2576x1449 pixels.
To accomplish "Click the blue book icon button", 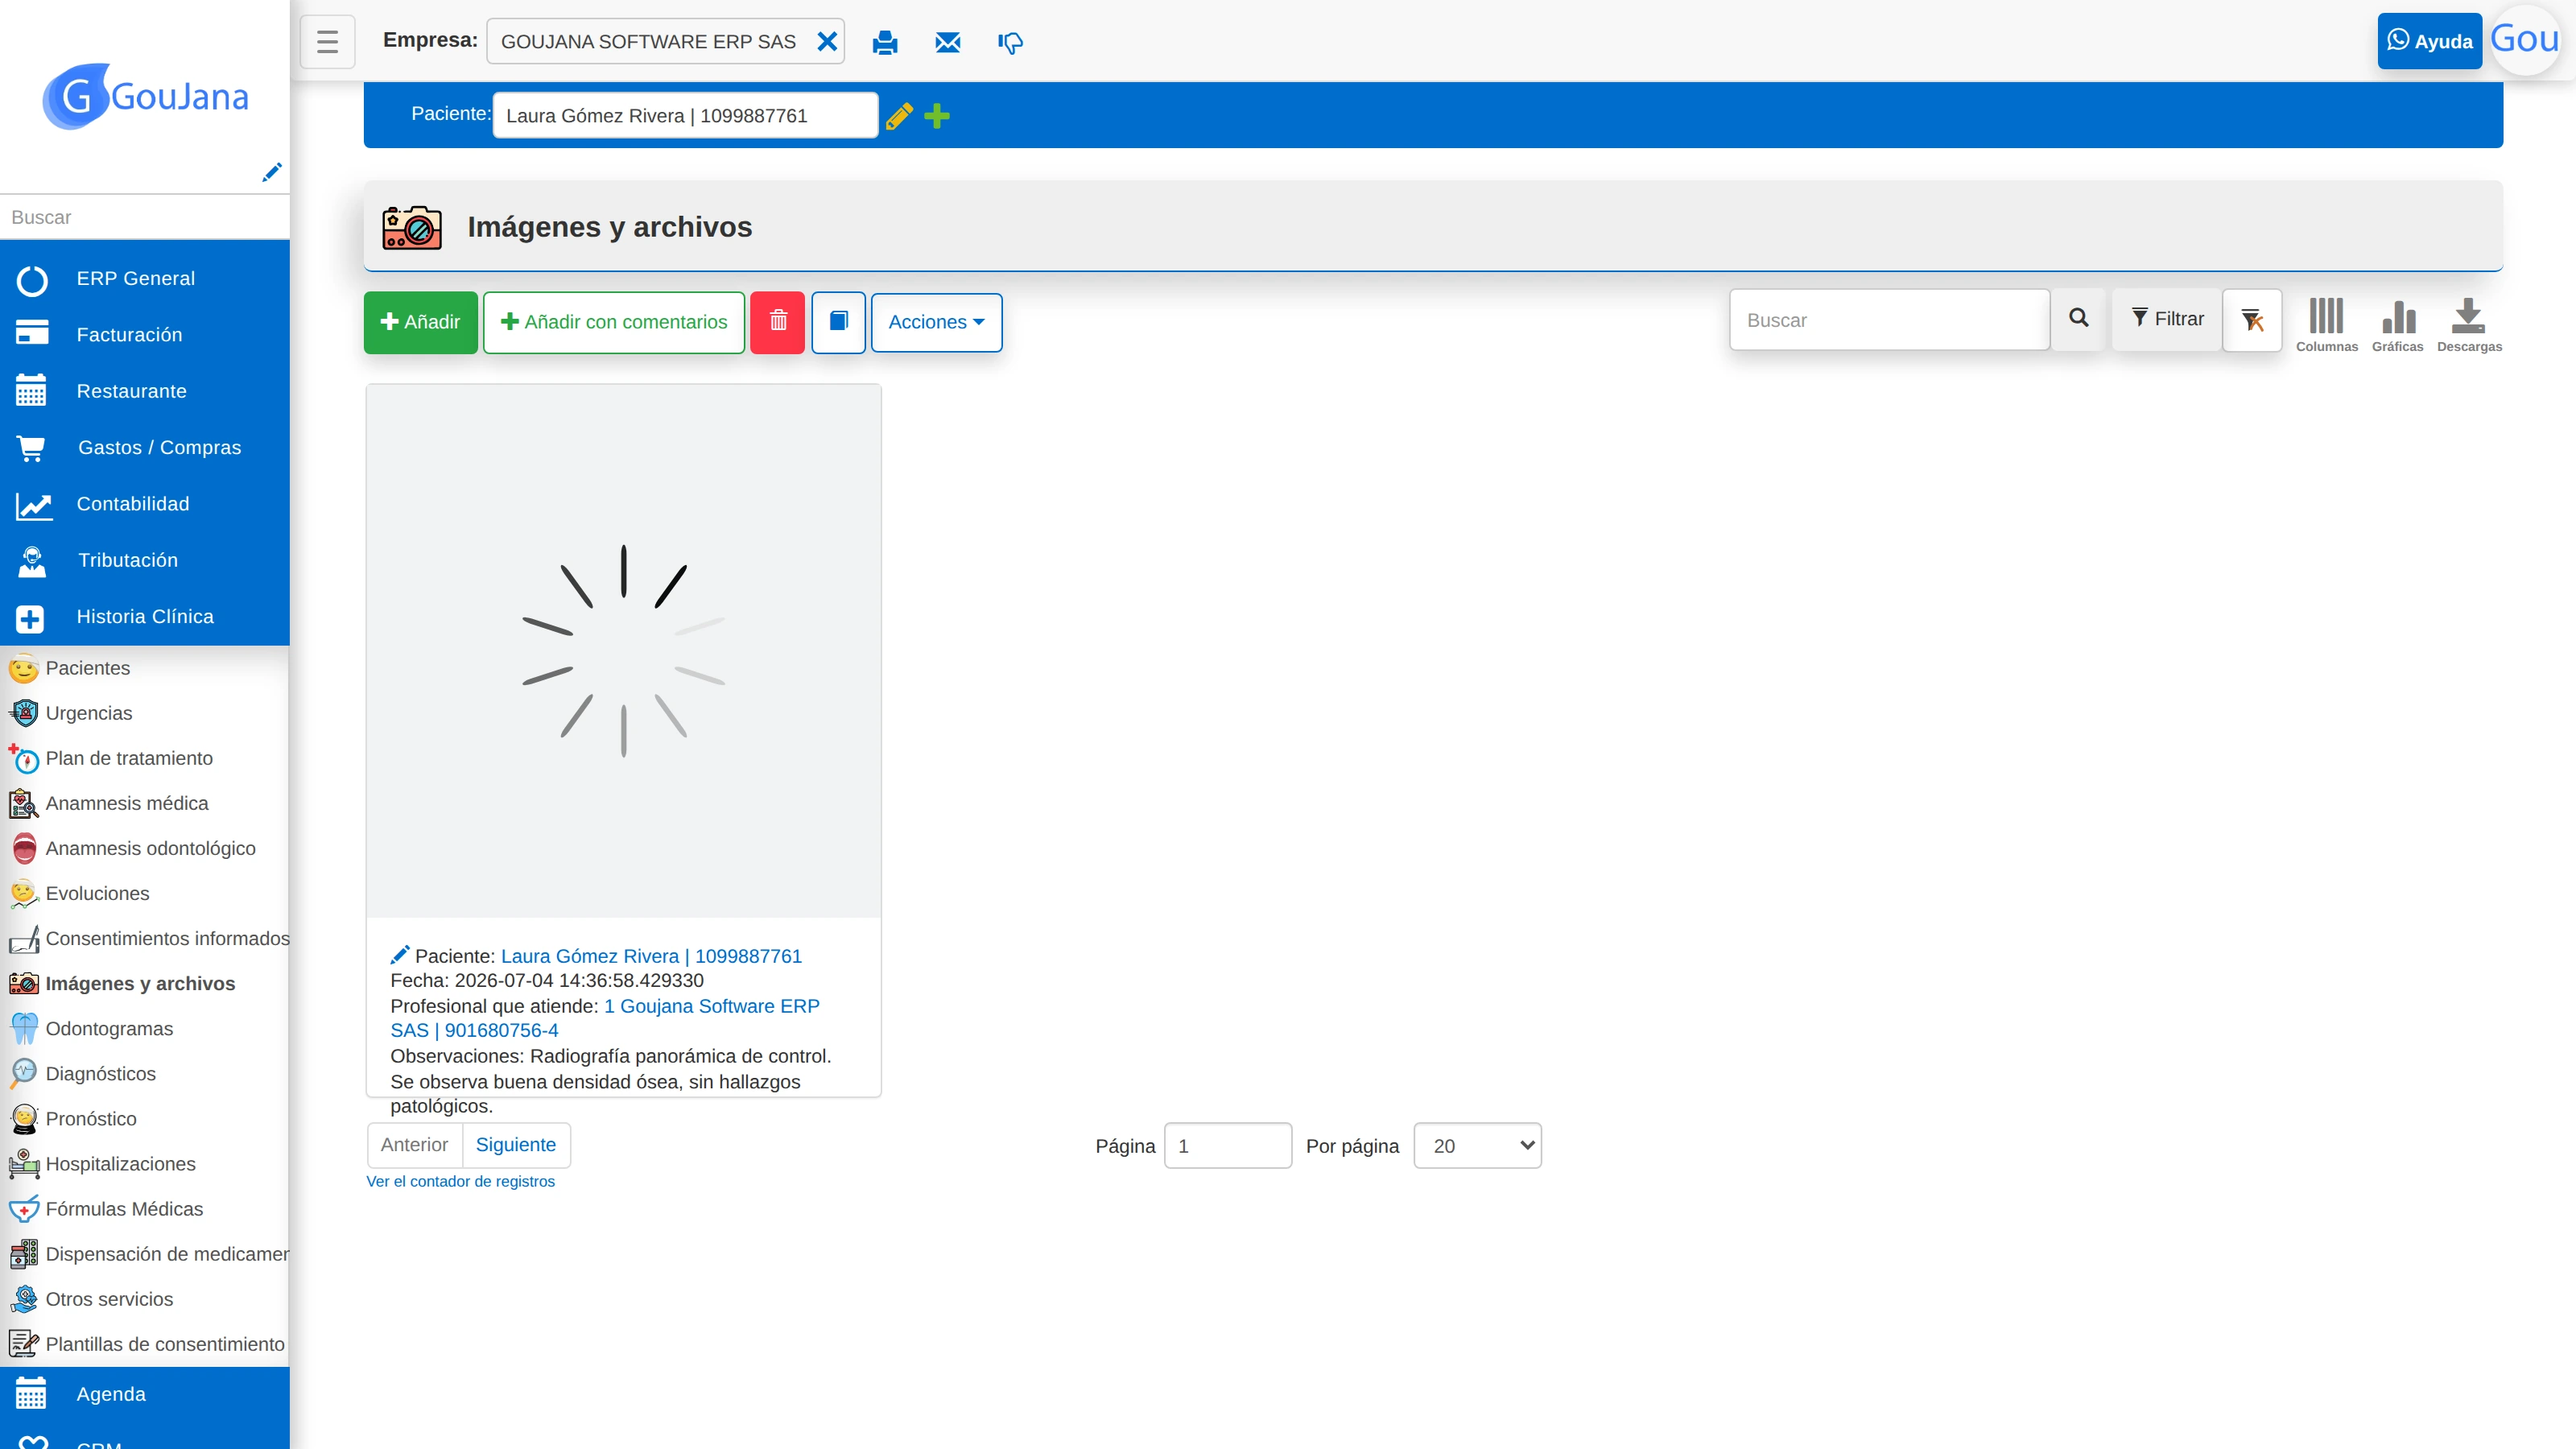I will (838, 322).
